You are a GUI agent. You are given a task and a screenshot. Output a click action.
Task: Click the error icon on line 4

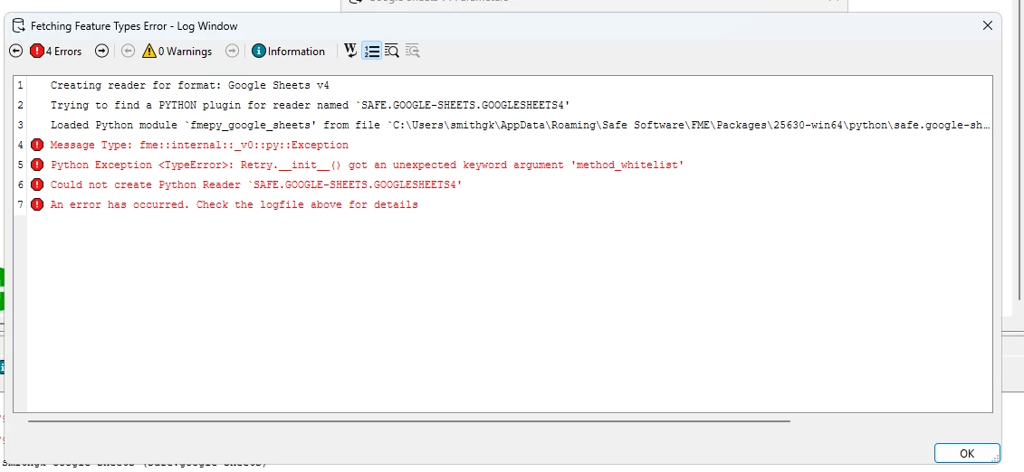(x=37, y=145)
